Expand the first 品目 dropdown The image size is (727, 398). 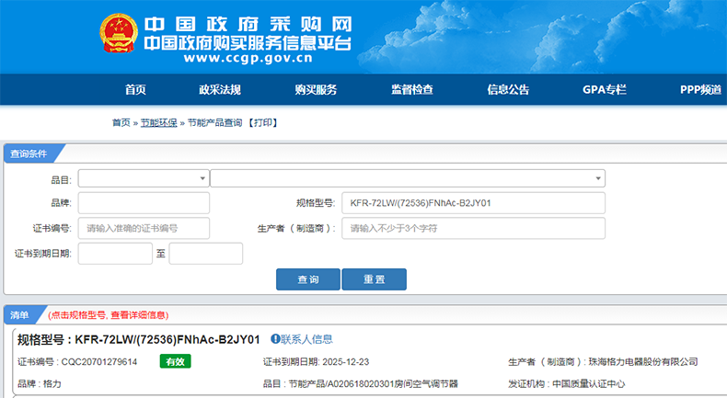point(144,178)
